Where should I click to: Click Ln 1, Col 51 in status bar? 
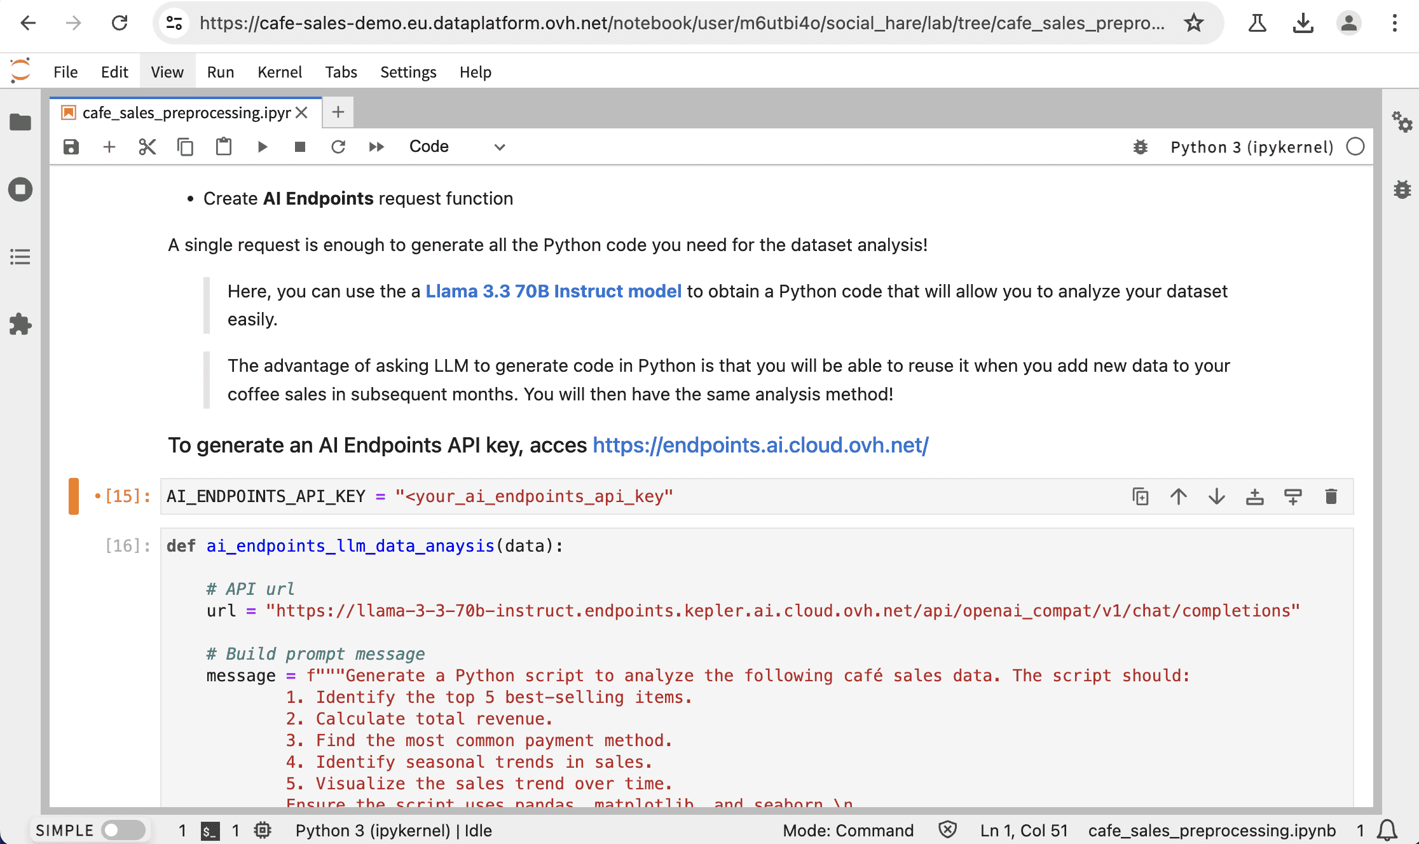[1024, 830]
